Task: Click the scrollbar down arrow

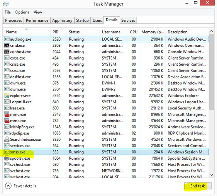Action: click(x=212, y=175)
